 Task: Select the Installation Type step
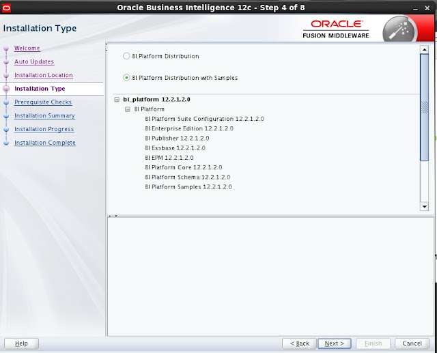(40, 89)
